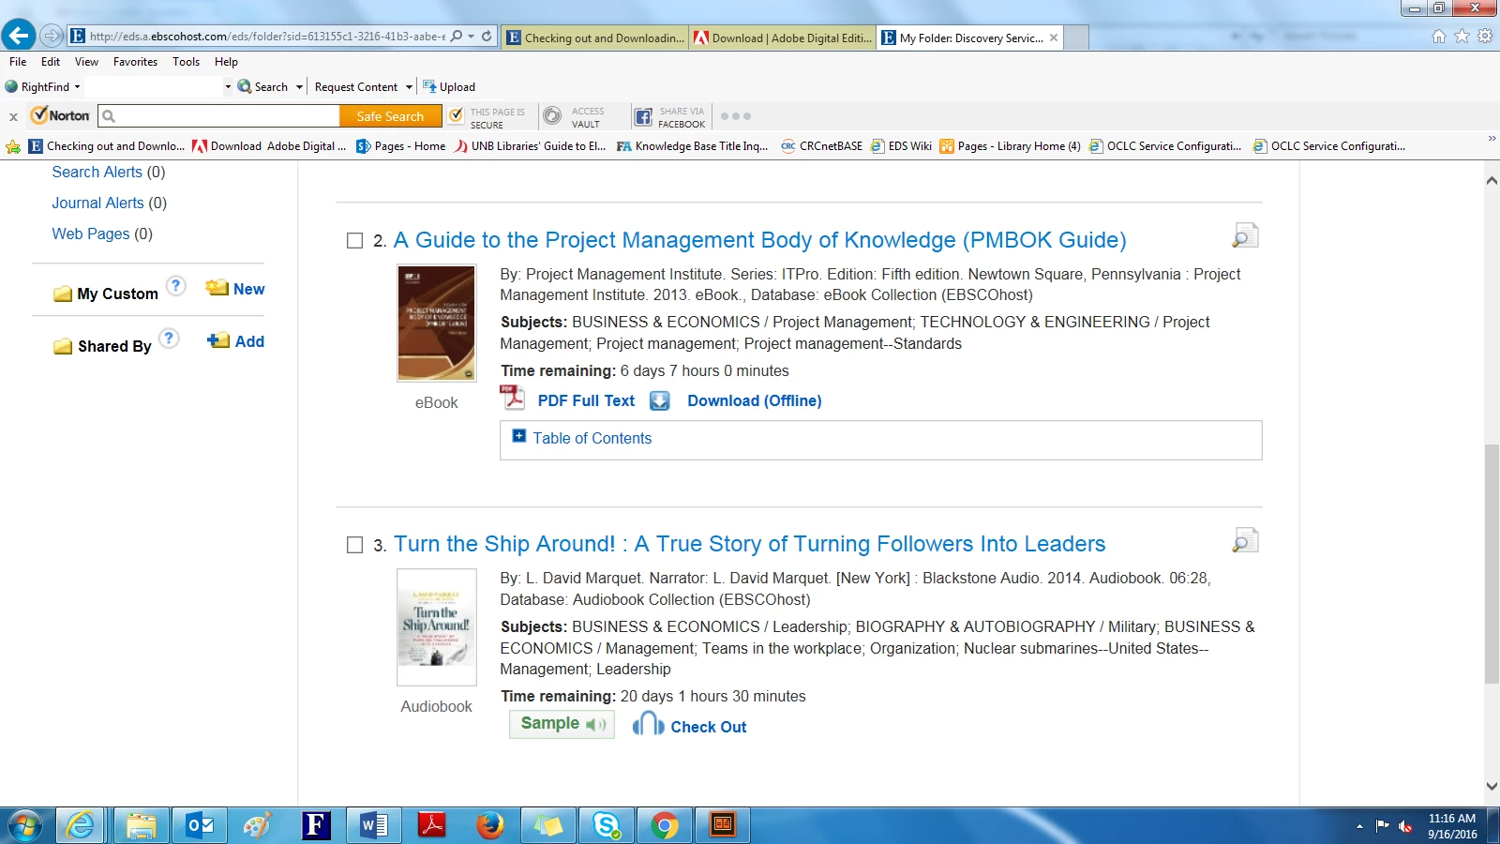This screenshot has width=1500, height=844.
Task: Open the browser home icon
Action: 1439,37
